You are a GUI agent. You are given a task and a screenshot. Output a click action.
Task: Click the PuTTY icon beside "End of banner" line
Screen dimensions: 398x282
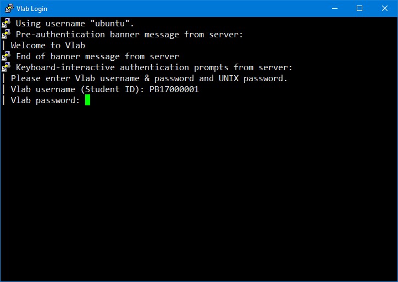tap(6, 56)
